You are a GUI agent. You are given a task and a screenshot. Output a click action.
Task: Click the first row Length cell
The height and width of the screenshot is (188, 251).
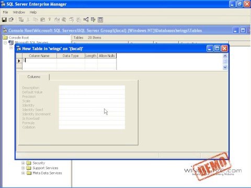91,61
